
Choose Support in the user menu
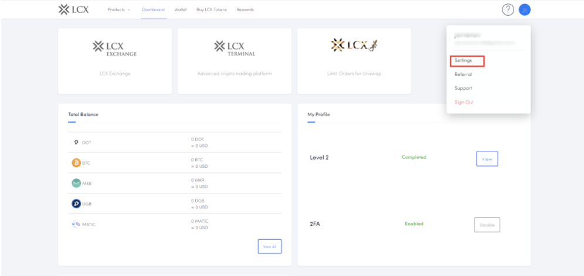pyautogui.click(x=463, y=88)
